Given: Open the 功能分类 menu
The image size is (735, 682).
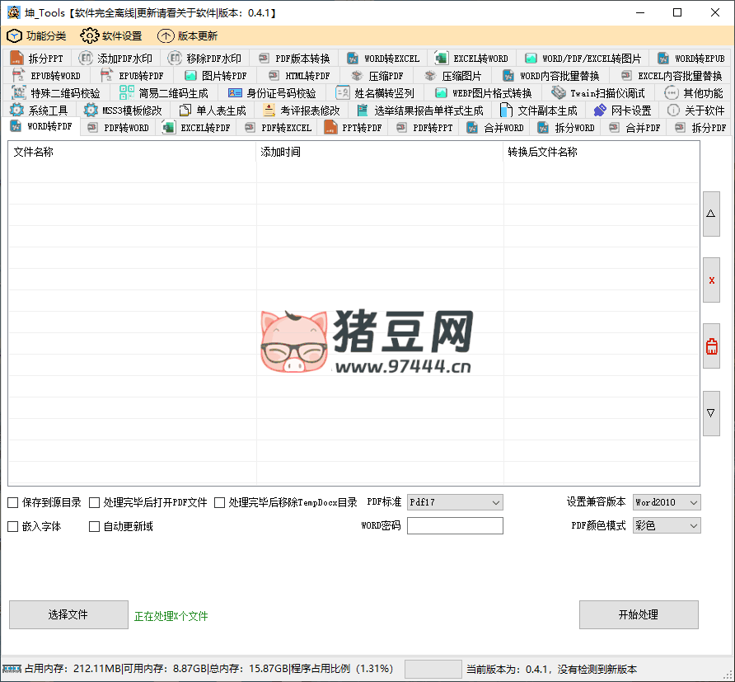Looking at the screenshot, I should tap(36, 36).
